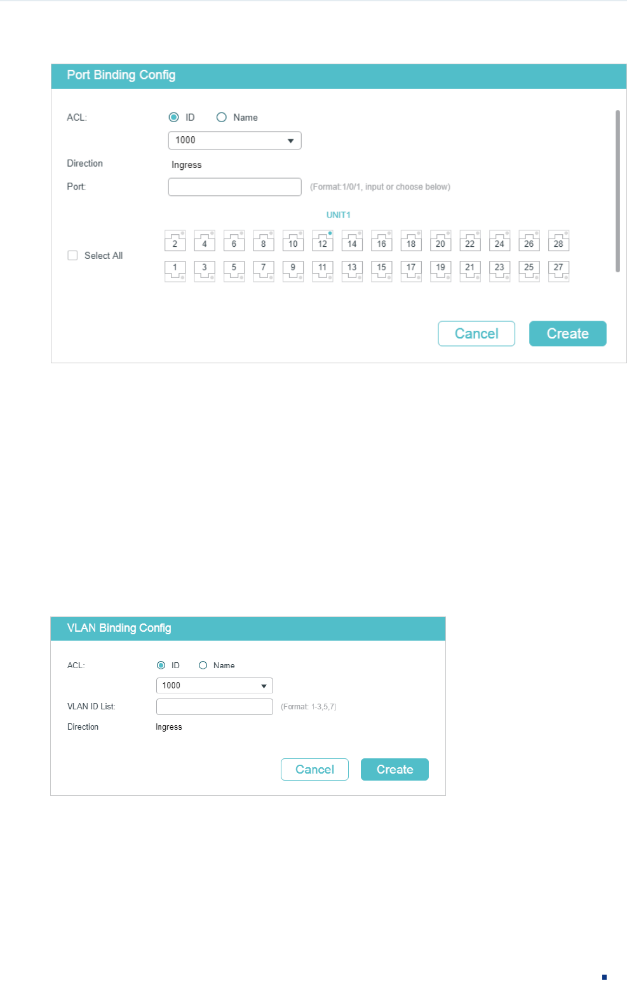Select port 28 icon in UNIT1
The image size is (627, 981).
point(558,241)
